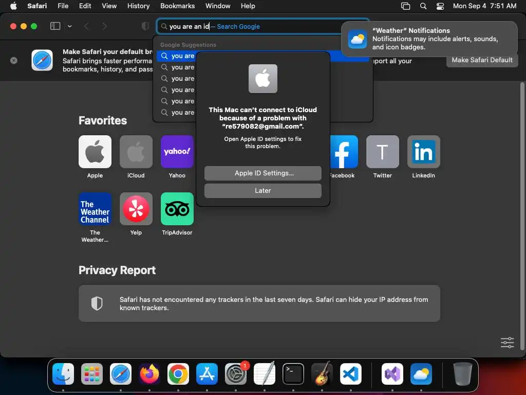Screen dimensions: 526x395
Task: Open The Weather Channel favorite tile
Action: [x=95, y=209]
